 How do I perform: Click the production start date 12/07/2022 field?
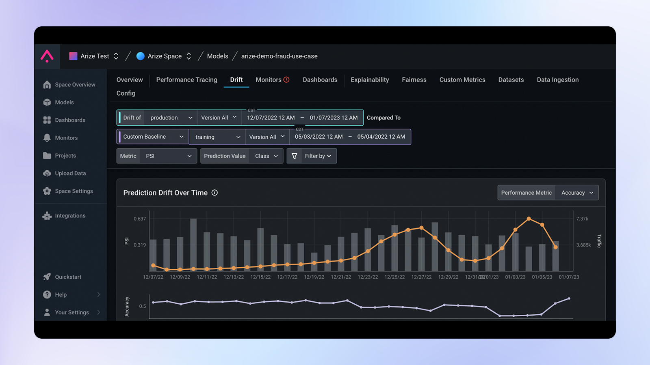point(271,118)
